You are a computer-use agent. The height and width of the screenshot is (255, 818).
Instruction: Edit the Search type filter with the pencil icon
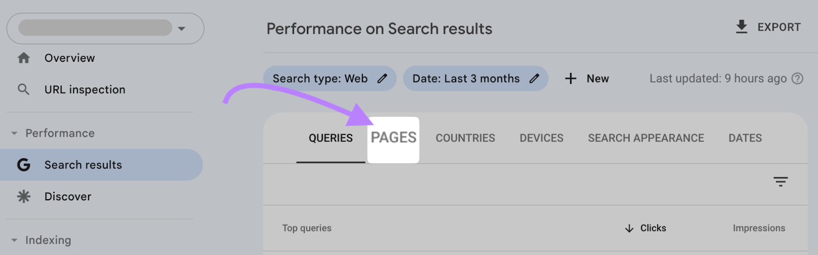[x=382, y=79]
